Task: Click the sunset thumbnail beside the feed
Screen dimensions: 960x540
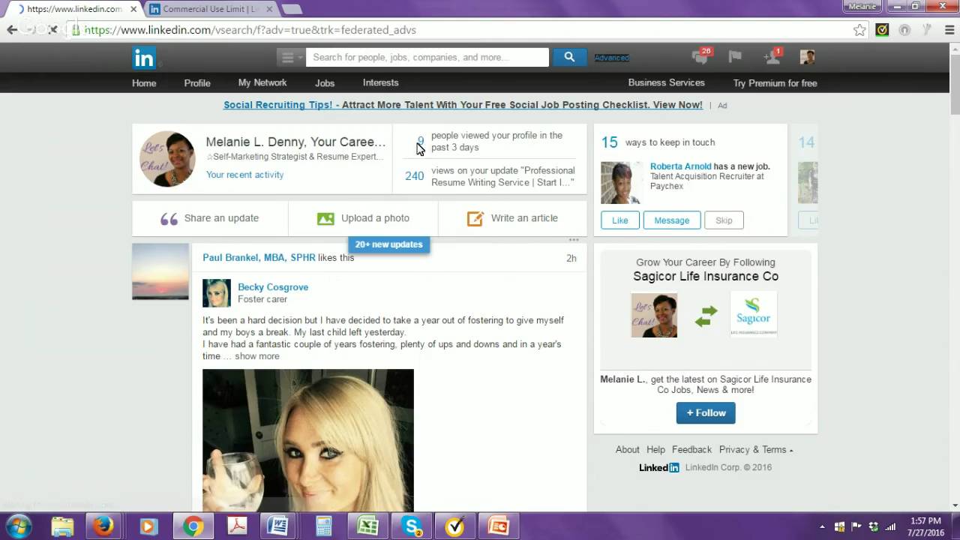Action: pos(160,271)
